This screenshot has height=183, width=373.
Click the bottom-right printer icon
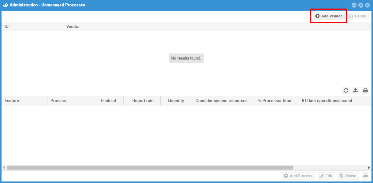click(x=365, y=176)
